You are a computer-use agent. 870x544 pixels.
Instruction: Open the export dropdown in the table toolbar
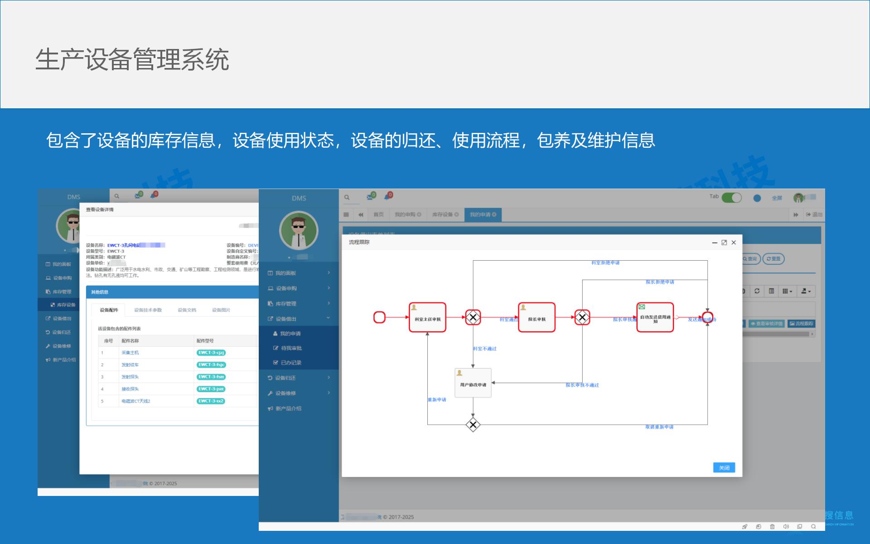coord(806,291)
